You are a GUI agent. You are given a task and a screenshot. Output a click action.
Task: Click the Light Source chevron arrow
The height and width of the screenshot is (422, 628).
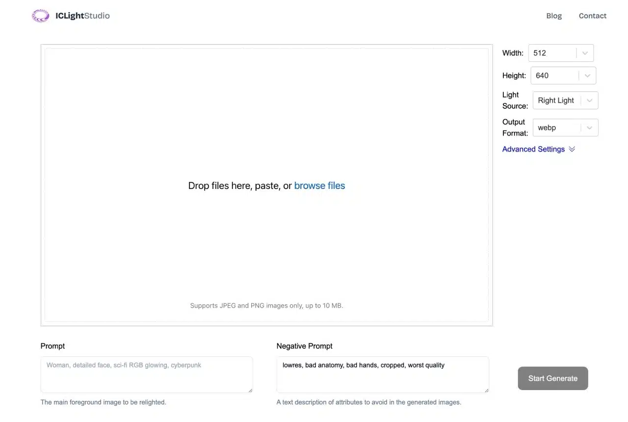tap(589, 101)
